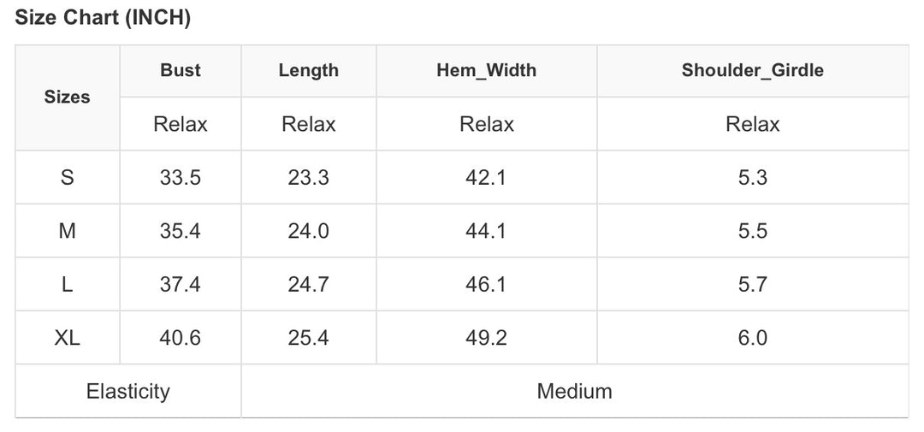Image resolution: width=924 pixels, height=432 pixels.
Task: Click the Size Chart (INCH) heading
Action: (x=103, y=18)
